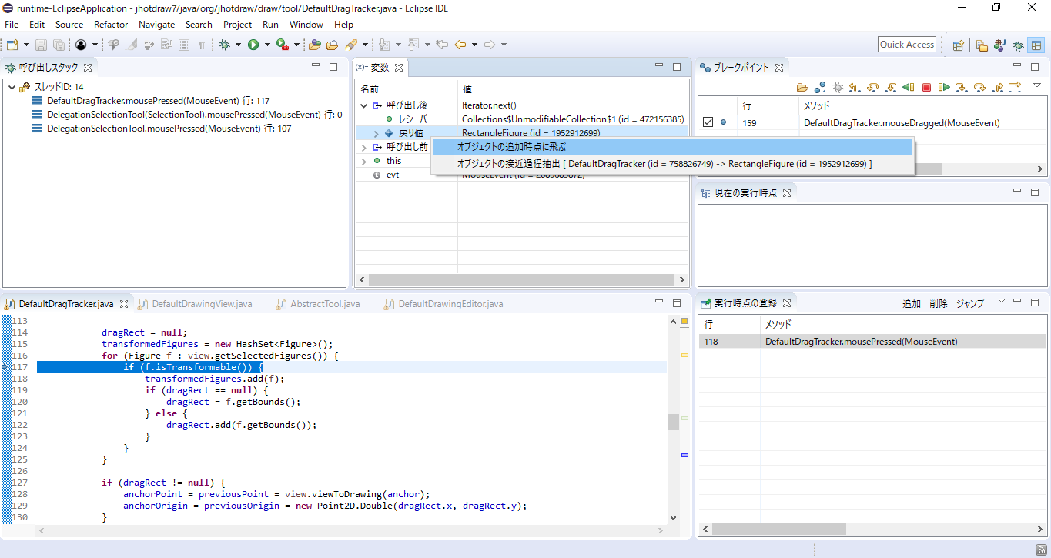Click the red Stop icon in Breakpoints view

pyautogui.click(x=926, y=87)
